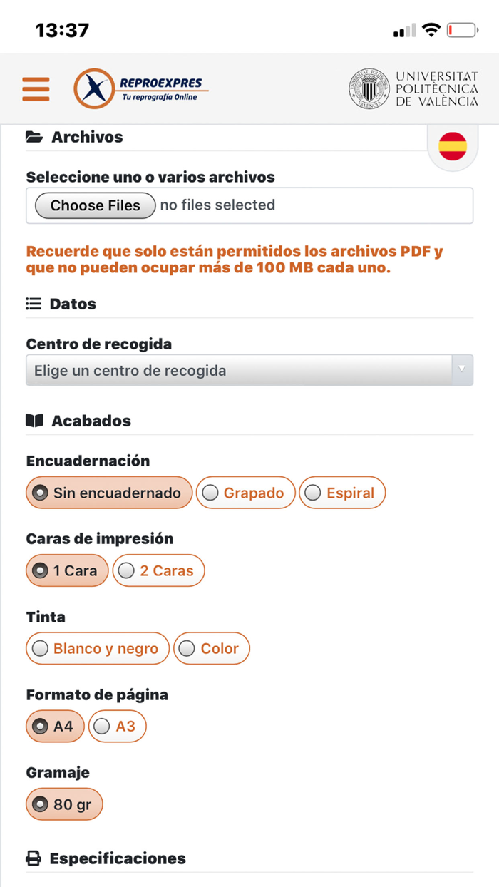Click the book icon beside Acabados

[34, 419]
